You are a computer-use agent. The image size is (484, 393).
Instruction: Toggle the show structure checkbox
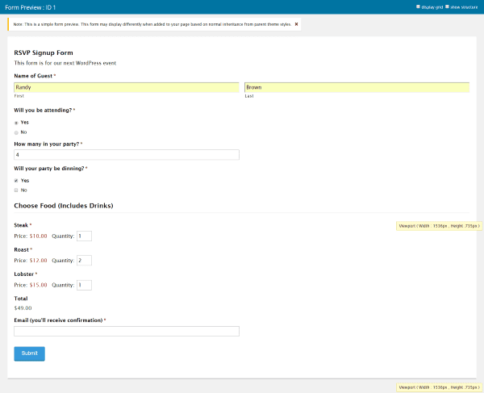pos(448,6)
